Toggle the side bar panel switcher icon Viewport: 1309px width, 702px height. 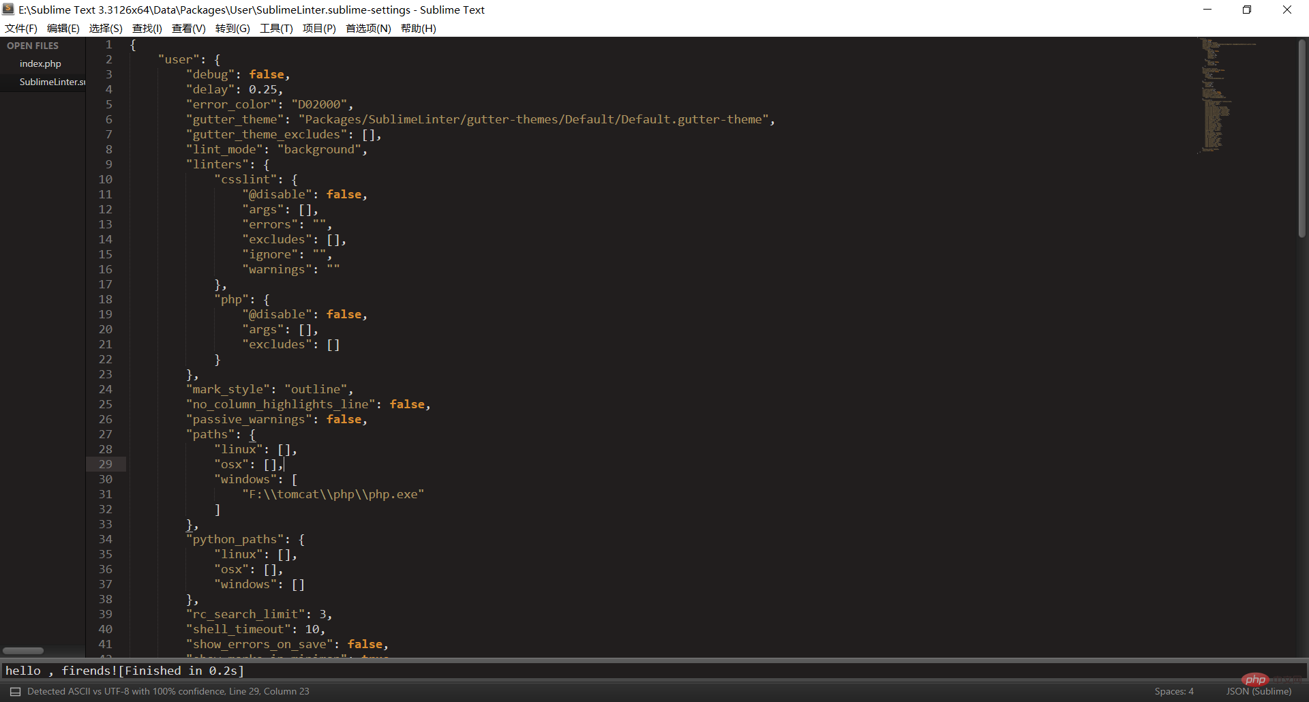15,691
